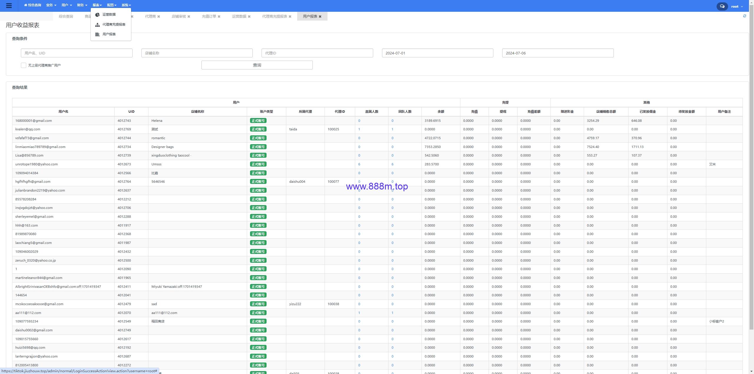Switch to the 运营数据 tab
The height and width of the screenshot is (374, 754).
[x=239, y=16]
